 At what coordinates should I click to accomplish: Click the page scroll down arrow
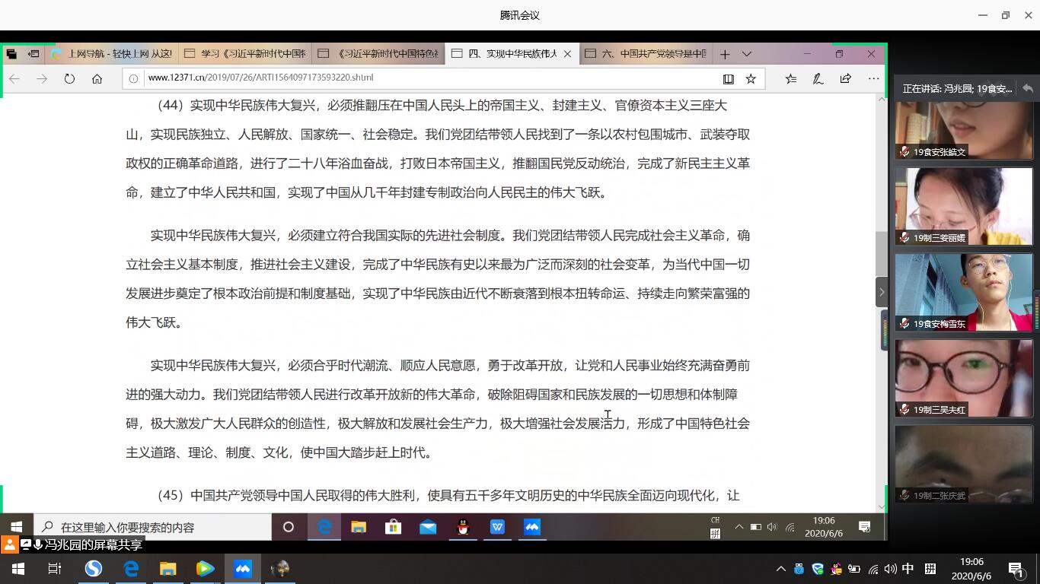tap(882, 506)
